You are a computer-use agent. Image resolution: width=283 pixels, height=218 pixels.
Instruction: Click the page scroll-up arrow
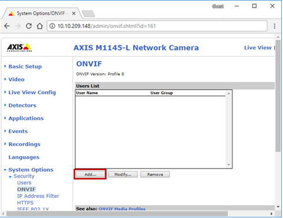tap(278, 37)
